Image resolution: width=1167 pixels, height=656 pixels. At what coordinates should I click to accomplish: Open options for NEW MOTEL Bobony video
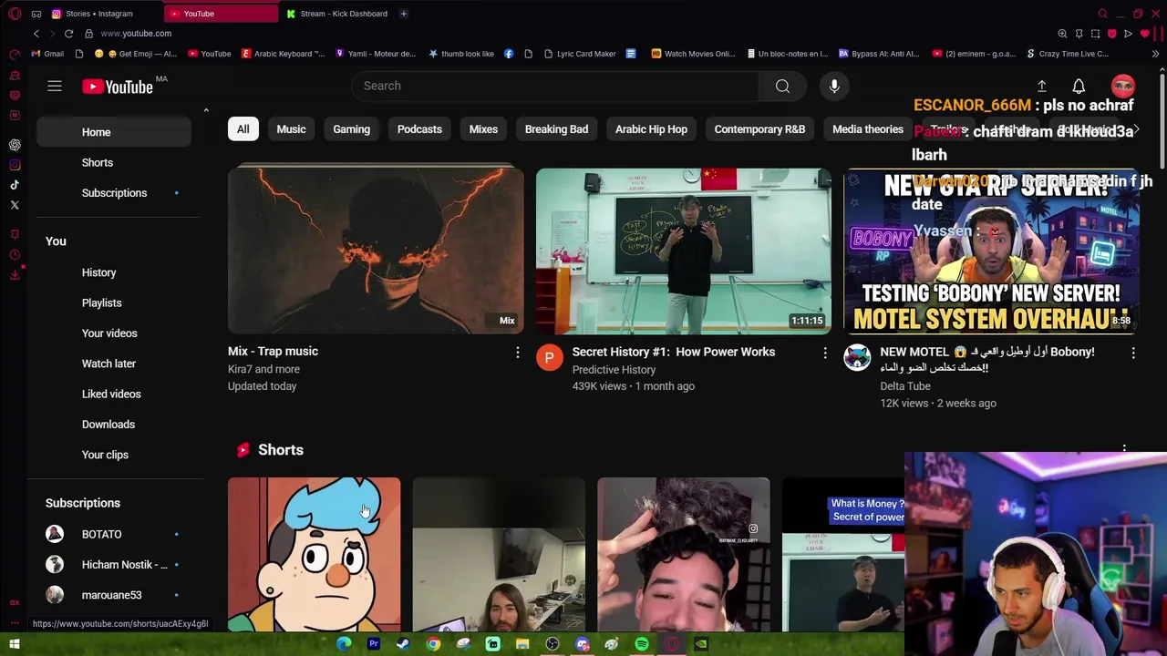(1133, 353)
